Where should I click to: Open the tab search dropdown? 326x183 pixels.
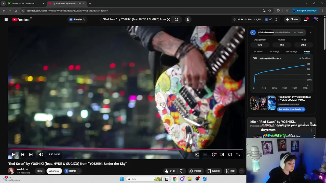tap(3, 4)
